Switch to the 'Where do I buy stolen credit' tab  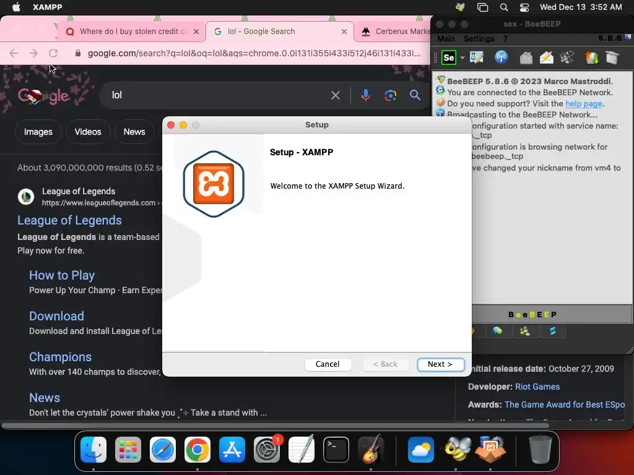(x=134, y=32)
